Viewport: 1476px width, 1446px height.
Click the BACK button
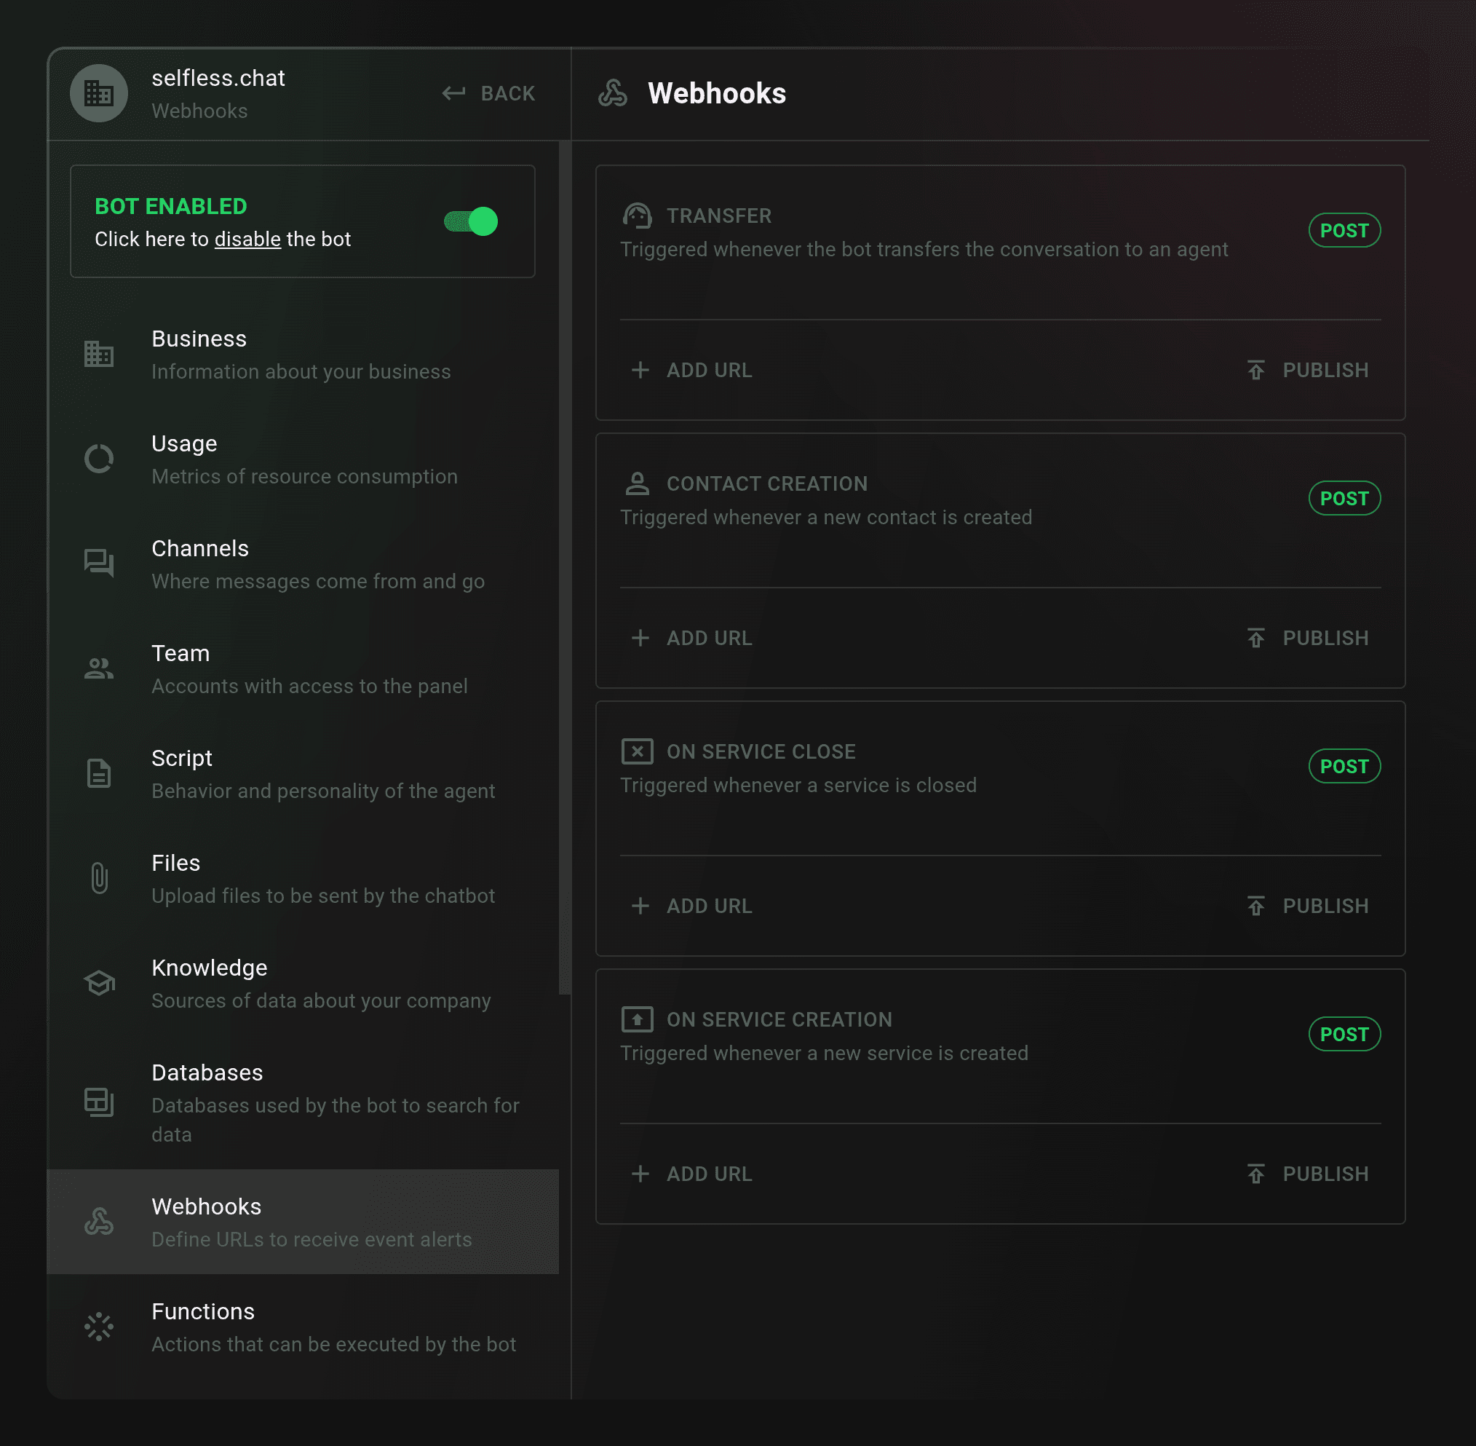(489, 93)
